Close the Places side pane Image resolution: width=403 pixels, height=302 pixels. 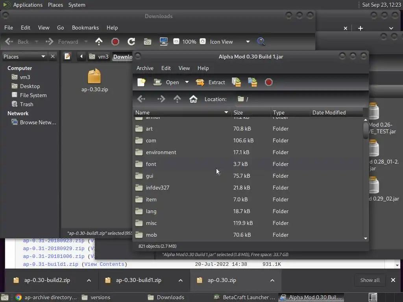pyautogui.click(x=53, y=56)
